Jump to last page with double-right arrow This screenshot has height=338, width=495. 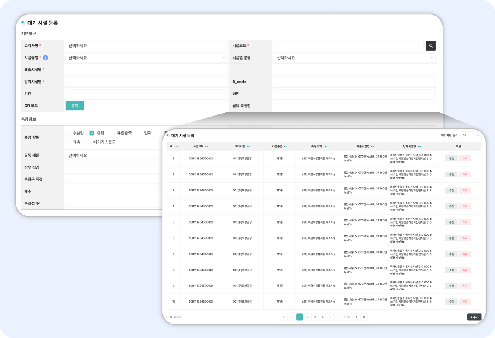tap(364, 317)
